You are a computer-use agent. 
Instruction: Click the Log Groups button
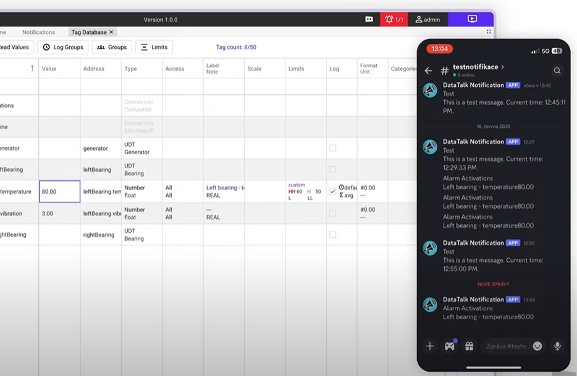63,47
